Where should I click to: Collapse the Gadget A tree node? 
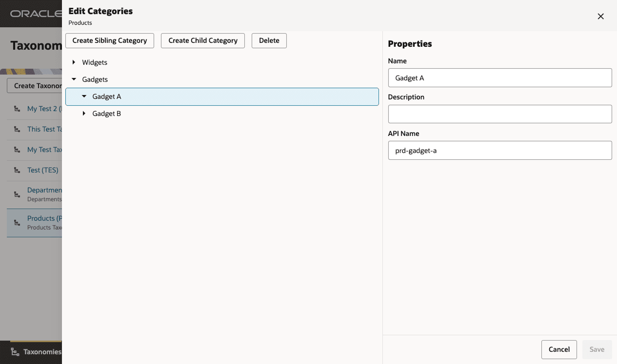pos(84,96)
